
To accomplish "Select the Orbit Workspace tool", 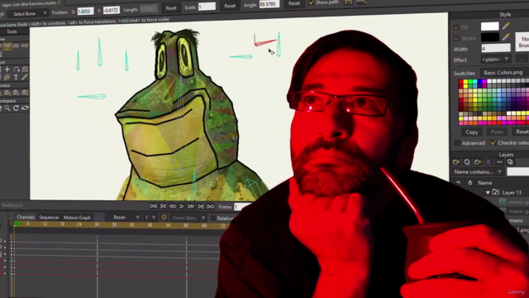I will (x=25, y=108).
